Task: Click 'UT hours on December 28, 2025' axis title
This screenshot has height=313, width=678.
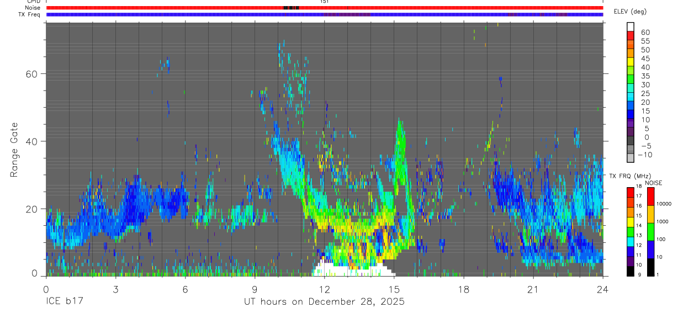Action: click(x=325, y=302)
